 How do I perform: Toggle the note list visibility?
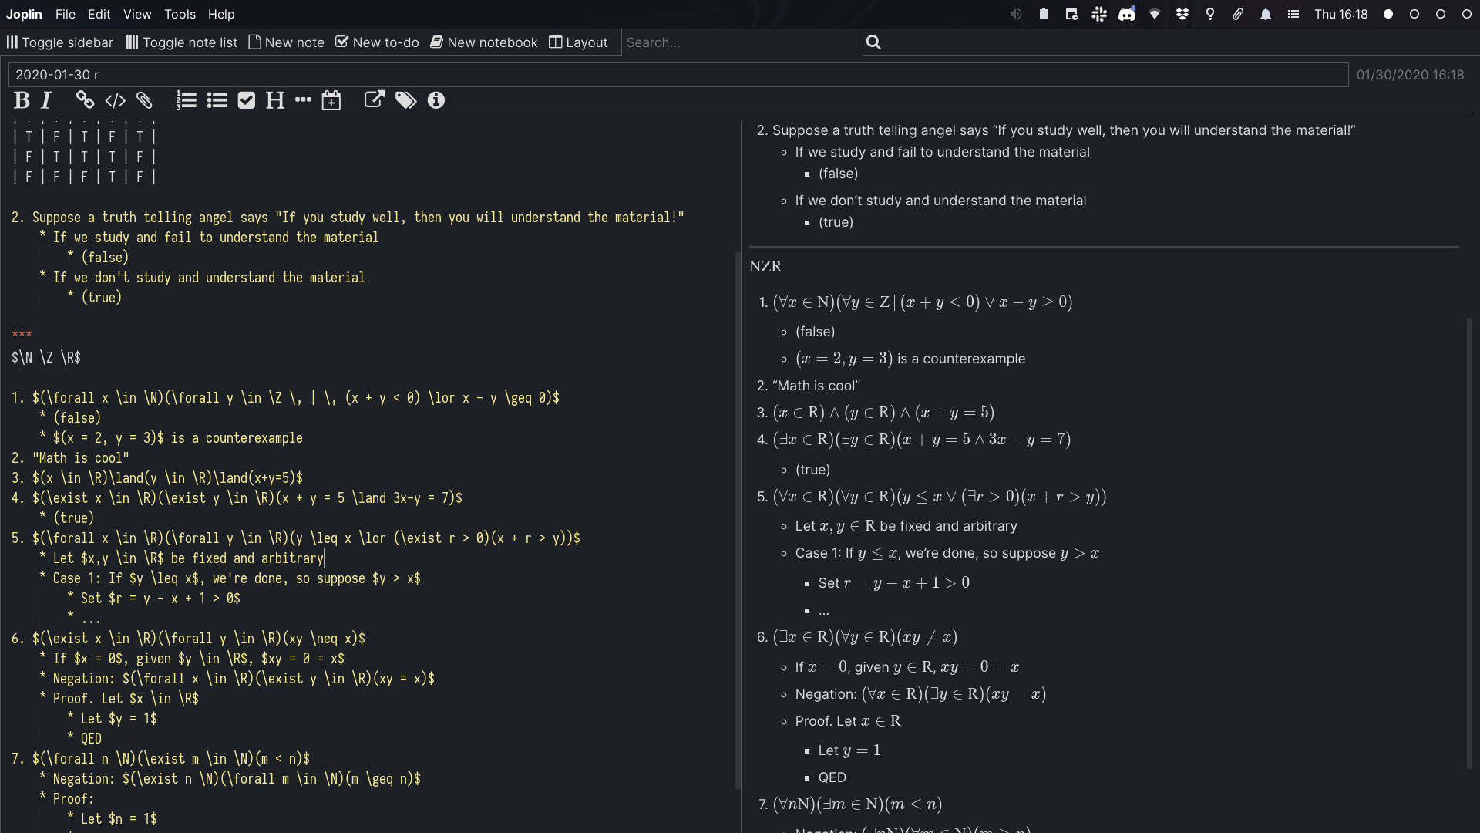tap(182, 42)
